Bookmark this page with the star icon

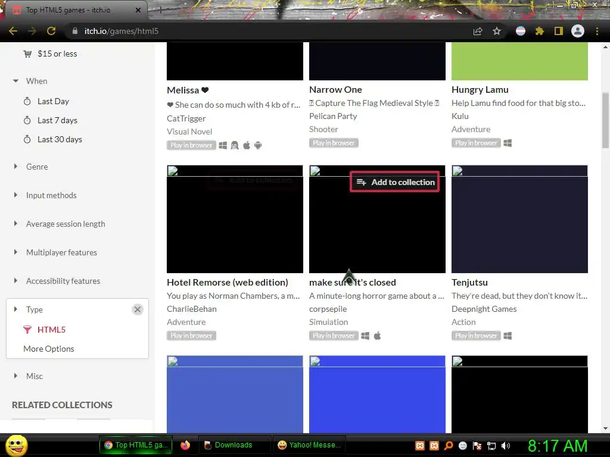497,31
